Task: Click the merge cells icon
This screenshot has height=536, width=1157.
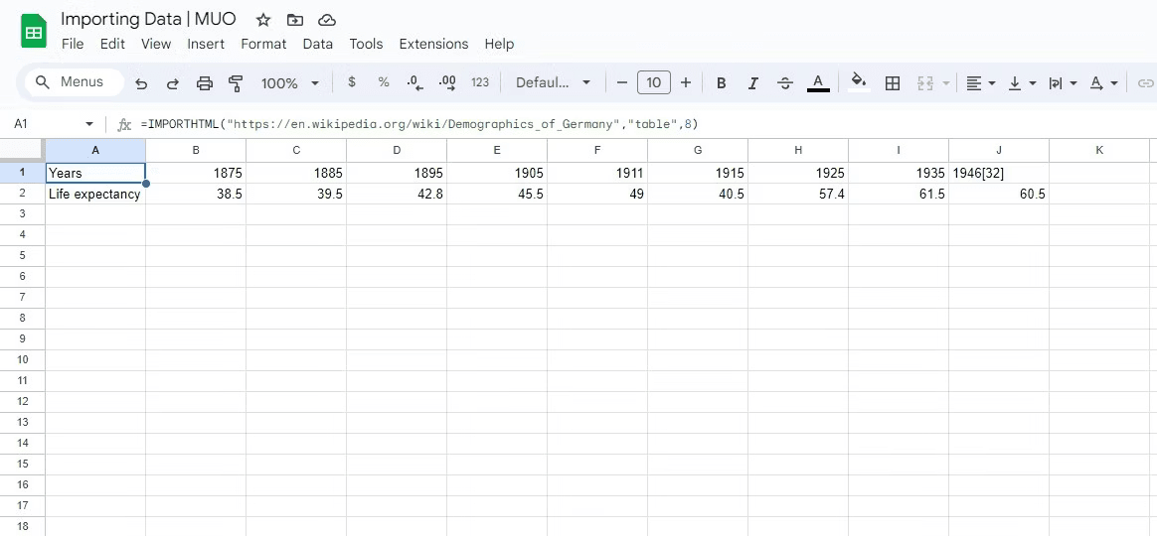Action: pyautogui.click(x=925, y=83)
